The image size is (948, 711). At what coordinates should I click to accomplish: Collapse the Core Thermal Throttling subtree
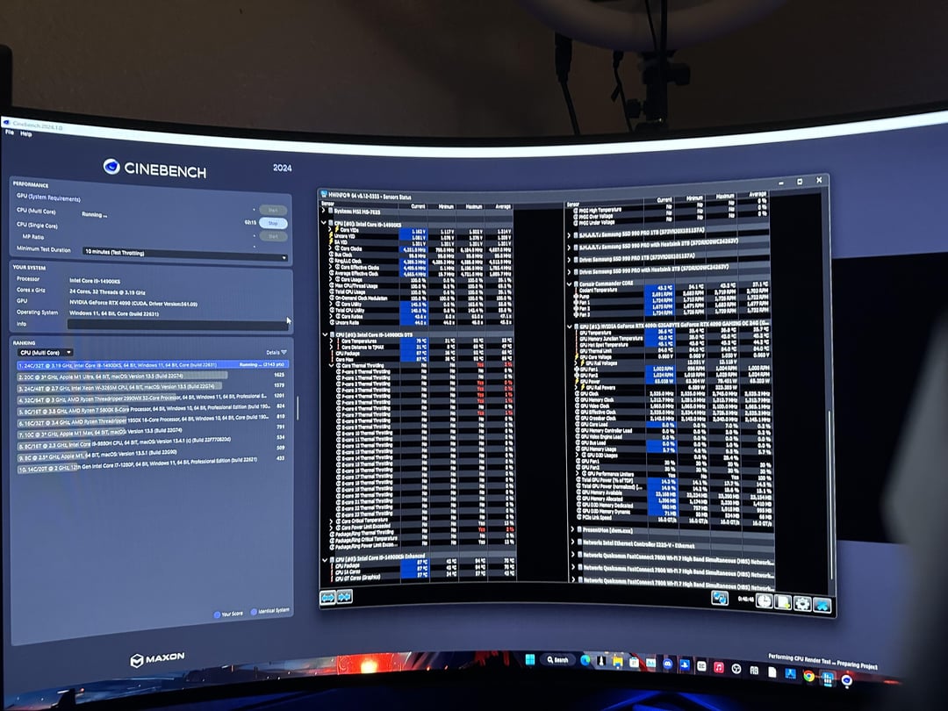coord(331,365)
